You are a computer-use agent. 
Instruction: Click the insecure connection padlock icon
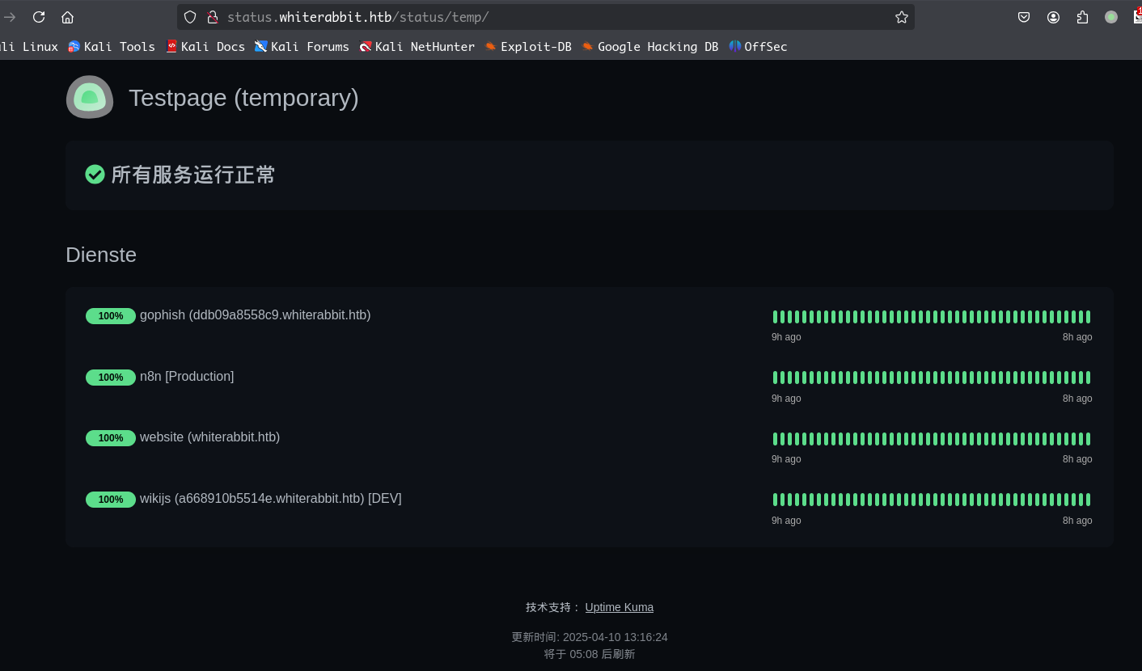[x=213, y=17]
